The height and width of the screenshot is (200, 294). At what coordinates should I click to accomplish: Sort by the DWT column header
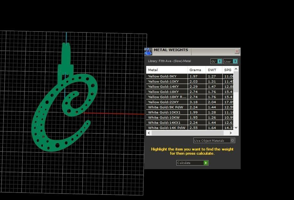click(214, 70)
